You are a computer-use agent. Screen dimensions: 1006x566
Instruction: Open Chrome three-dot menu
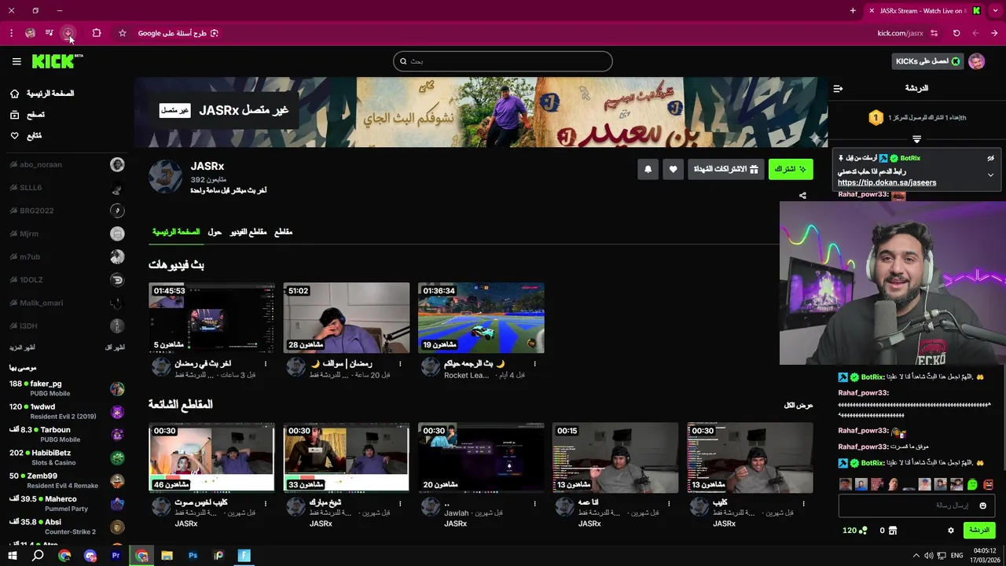[11, 33]
